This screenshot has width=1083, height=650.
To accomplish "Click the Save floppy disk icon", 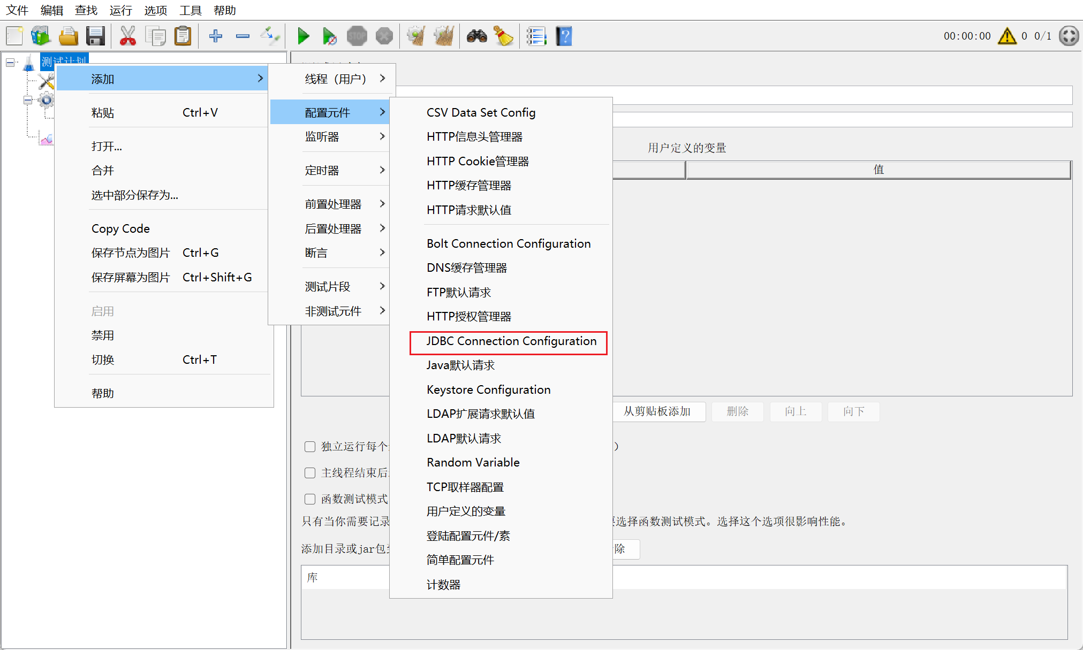I will click(95, 36).
